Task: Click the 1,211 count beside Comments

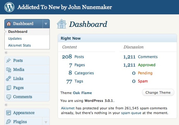Action: 129,57
